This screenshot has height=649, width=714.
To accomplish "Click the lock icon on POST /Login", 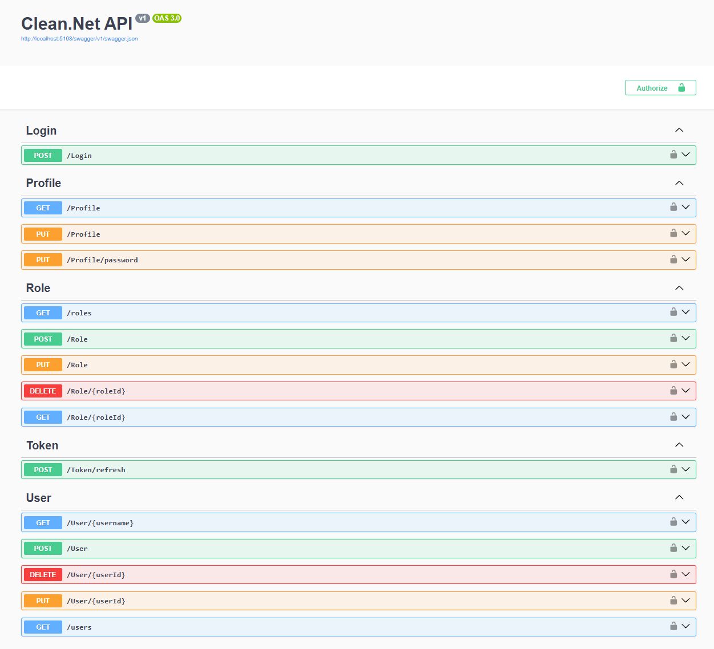I will click(x=673, y=155).
